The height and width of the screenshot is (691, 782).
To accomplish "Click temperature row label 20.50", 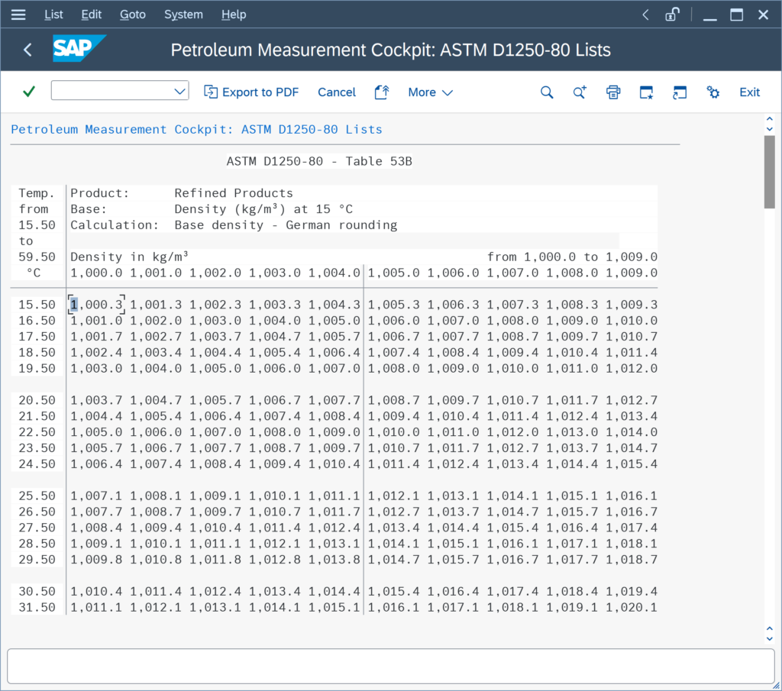I will click(x=37, y=400).
